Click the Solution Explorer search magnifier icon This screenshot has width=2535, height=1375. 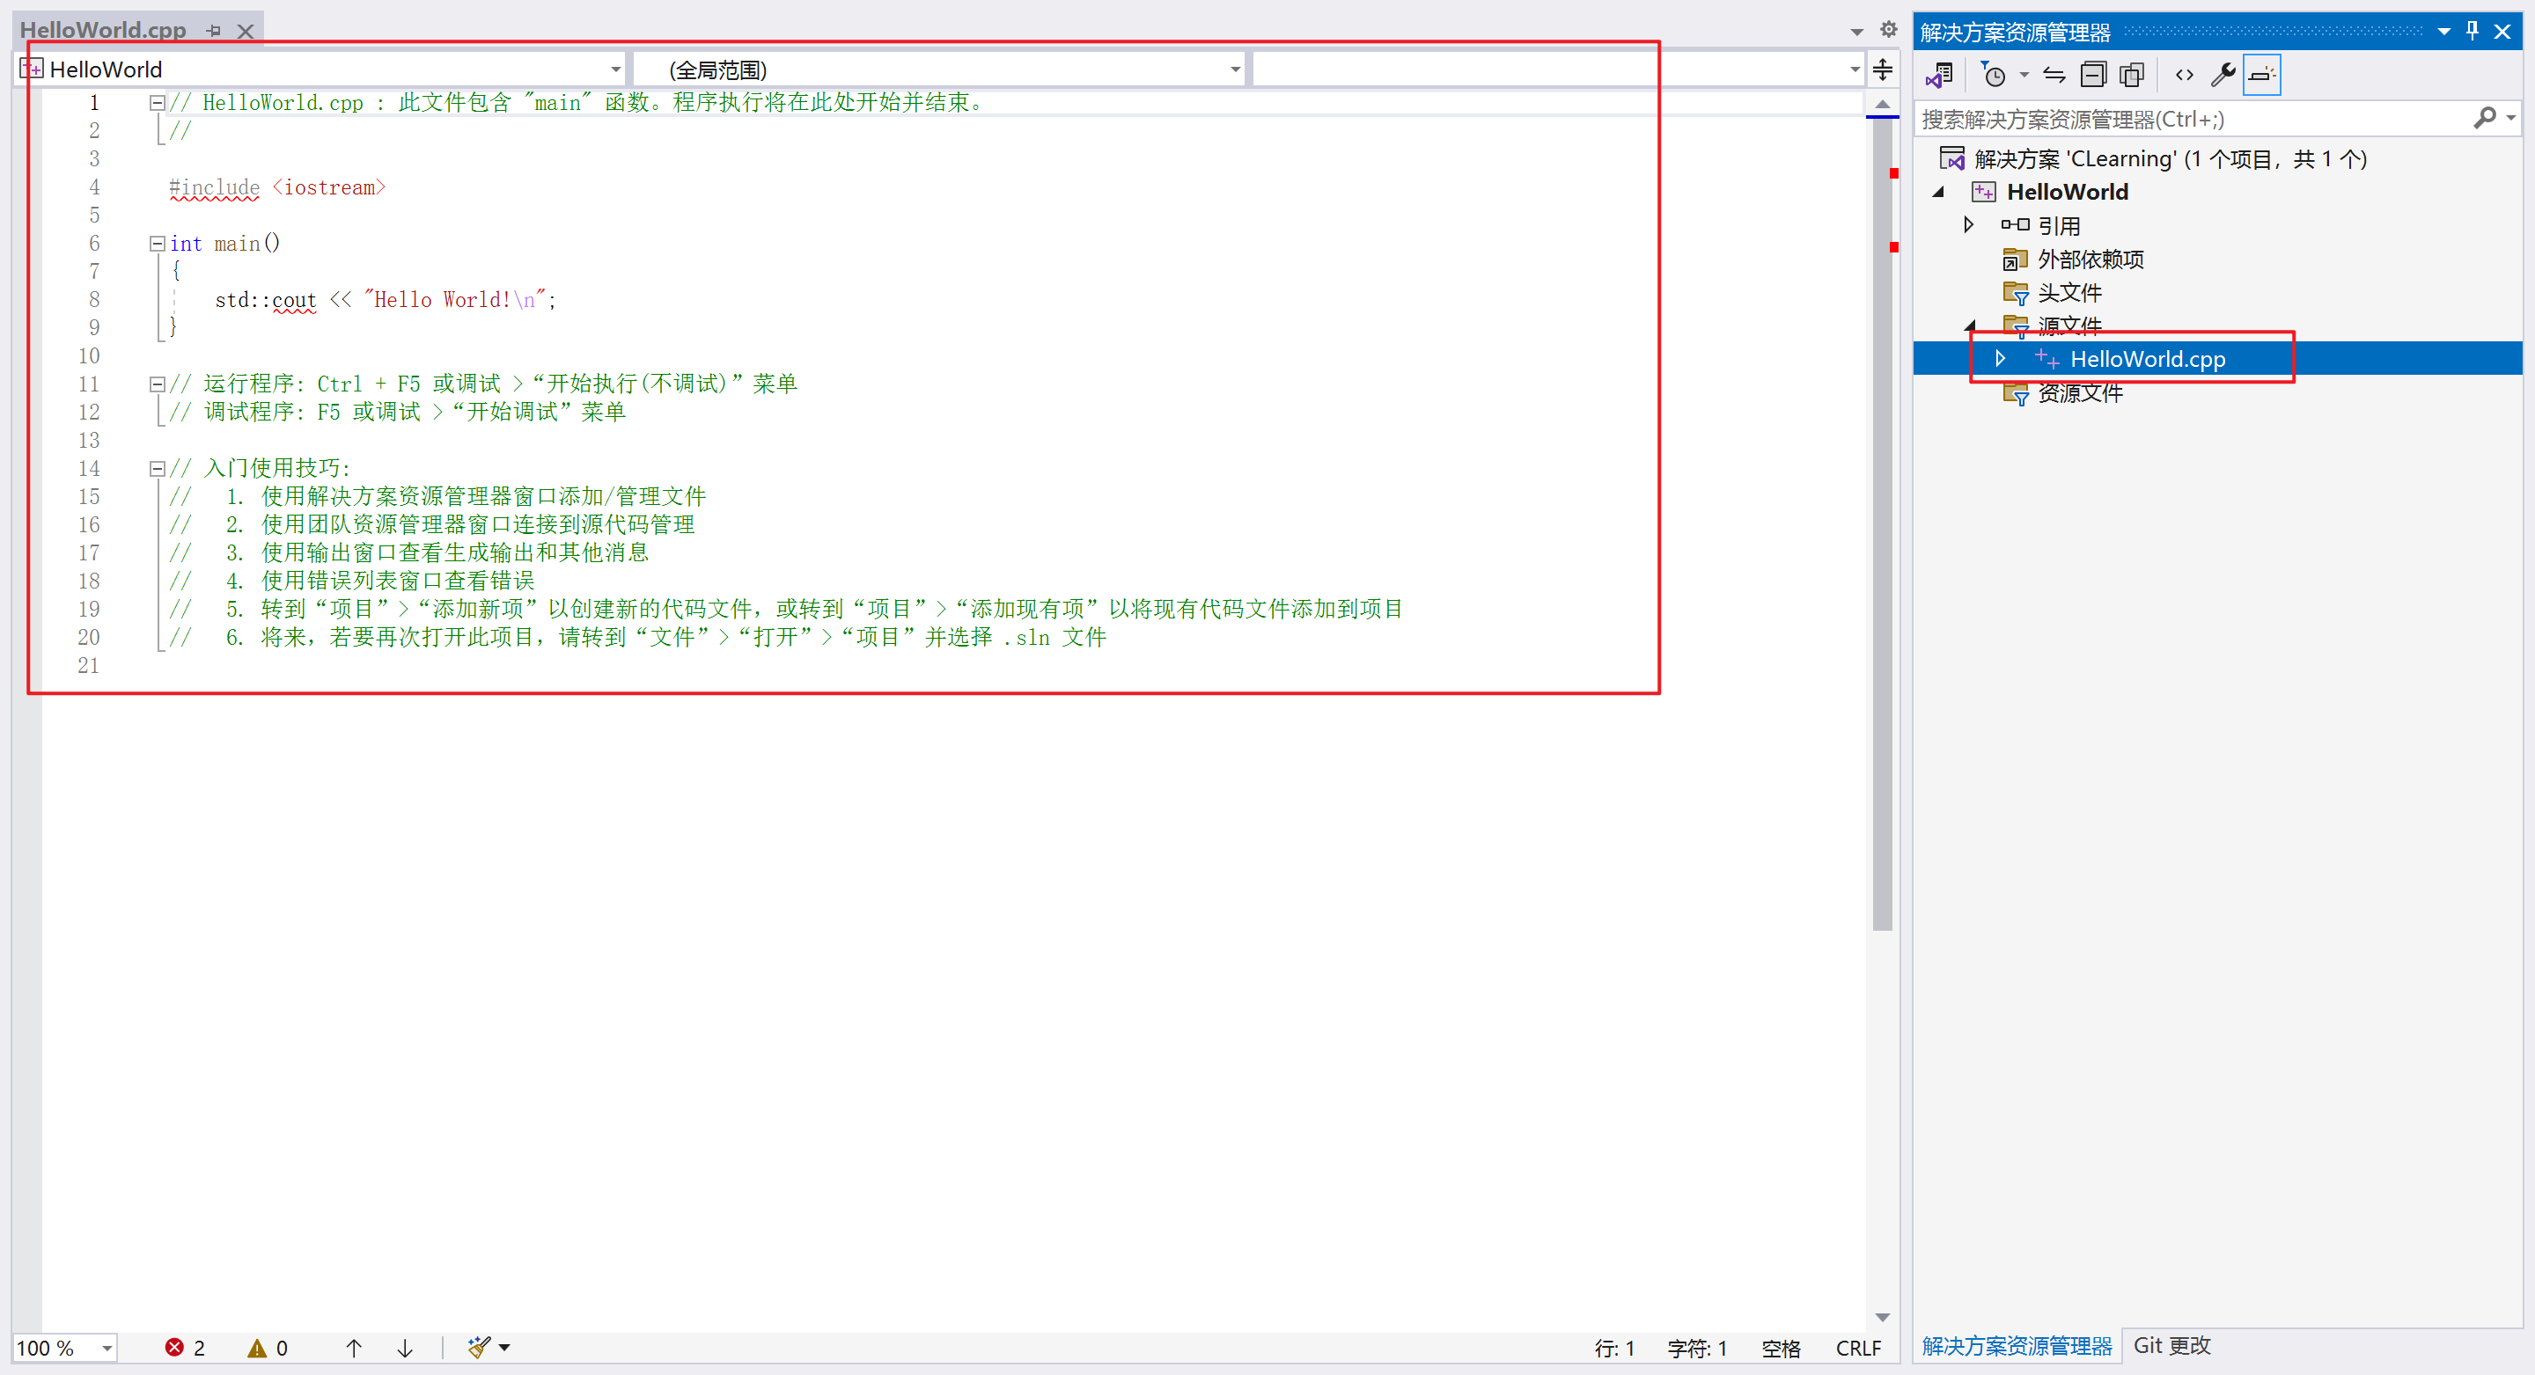[x=2484, y=118]
